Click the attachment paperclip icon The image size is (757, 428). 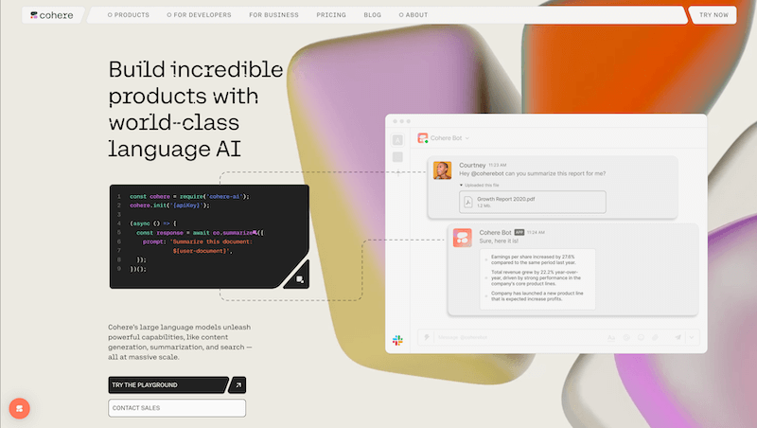[x=655, y=338]
